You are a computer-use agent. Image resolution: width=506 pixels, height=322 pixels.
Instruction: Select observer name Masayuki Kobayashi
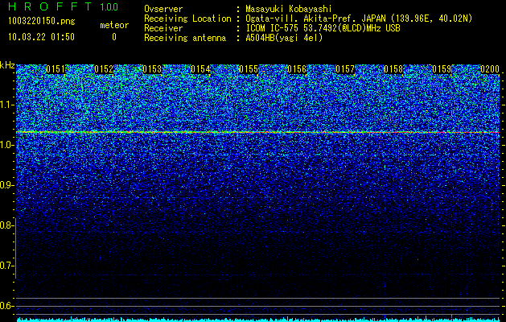coord(289,9)
